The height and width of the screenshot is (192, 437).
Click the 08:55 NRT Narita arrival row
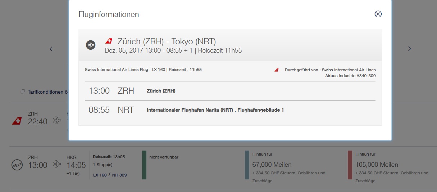tap(230, 110)
